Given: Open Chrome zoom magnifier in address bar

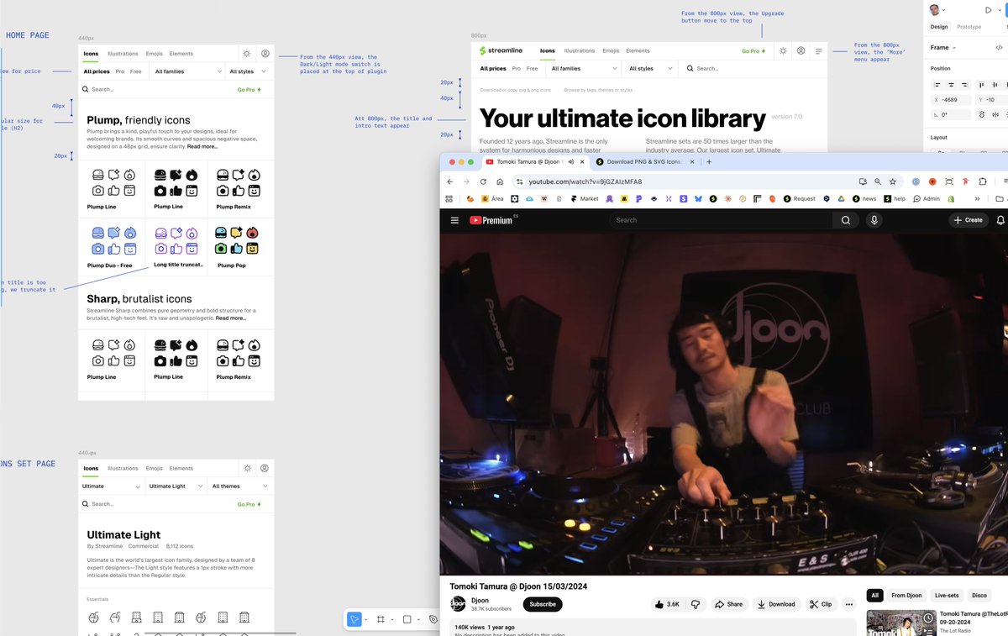Looking at the screenshot, I should point(878,181).
